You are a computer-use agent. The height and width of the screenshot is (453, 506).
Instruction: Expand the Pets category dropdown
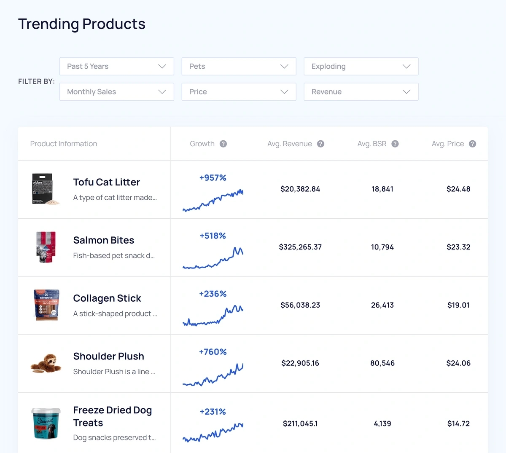[x=239, y=67]
